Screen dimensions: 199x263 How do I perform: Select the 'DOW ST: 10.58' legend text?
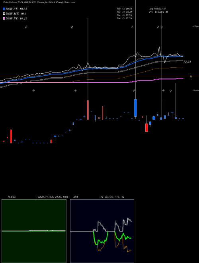pos(16,9)
